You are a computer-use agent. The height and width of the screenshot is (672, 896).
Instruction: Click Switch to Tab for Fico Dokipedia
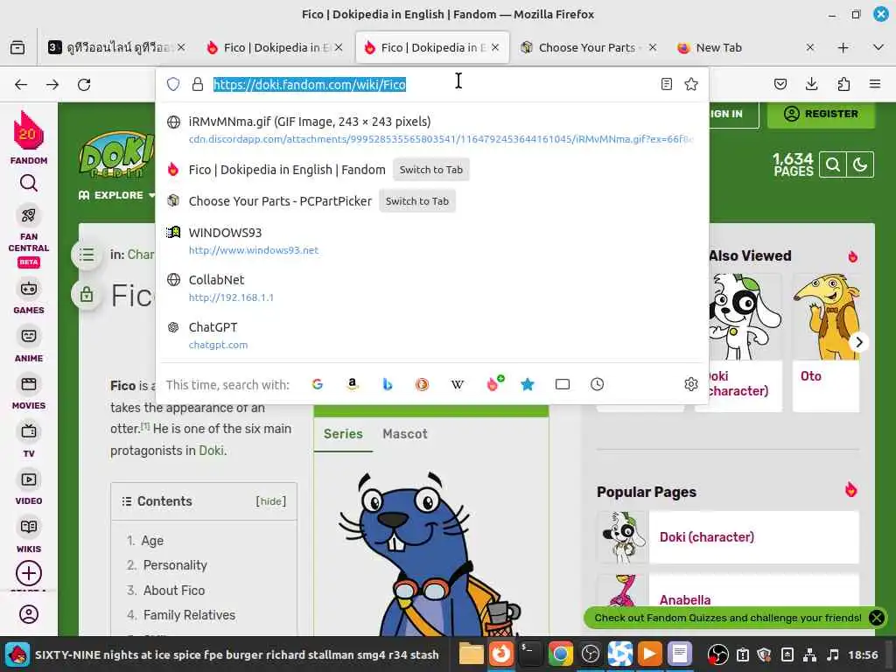(430, 170)
